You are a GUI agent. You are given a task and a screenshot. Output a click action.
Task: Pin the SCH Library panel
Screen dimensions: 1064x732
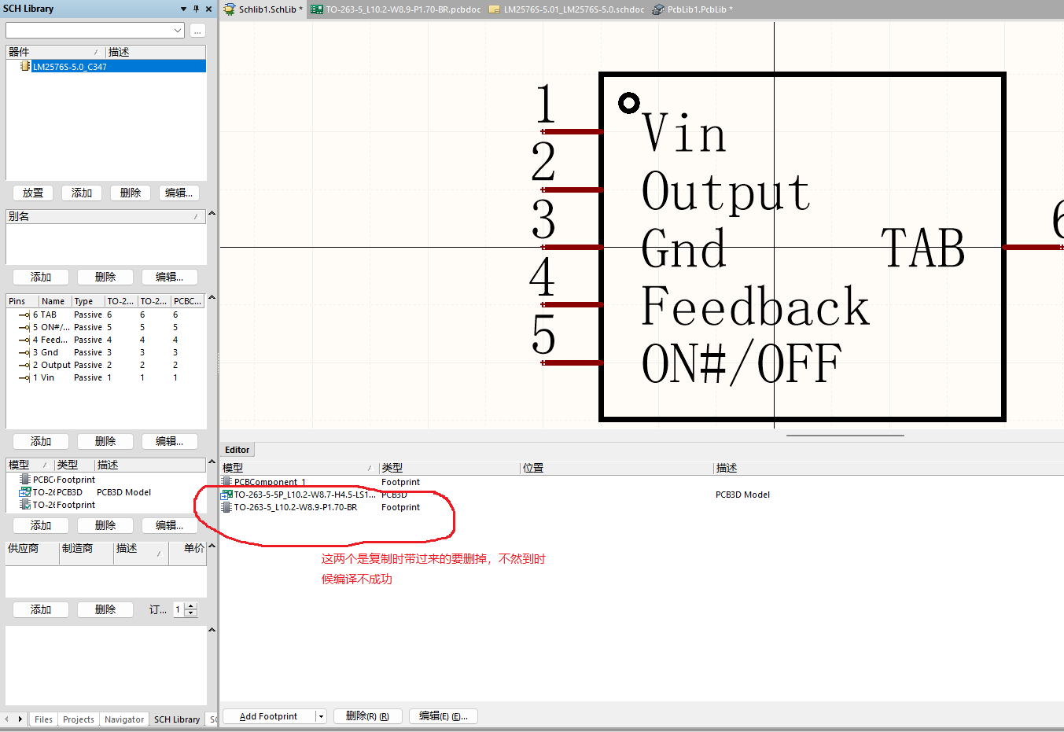click(x=196, y=9)
